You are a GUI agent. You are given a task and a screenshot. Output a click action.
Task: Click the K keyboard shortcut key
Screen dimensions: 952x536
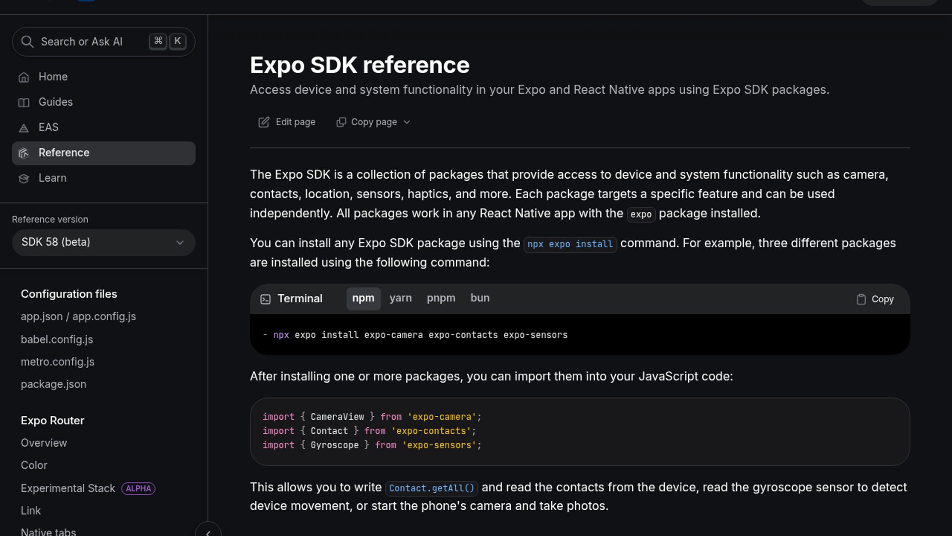pyautogui.click(x=178, y=41)
